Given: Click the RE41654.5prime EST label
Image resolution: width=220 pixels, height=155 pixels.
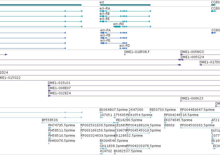Looking at the screenshot, I should click(139, 115).
